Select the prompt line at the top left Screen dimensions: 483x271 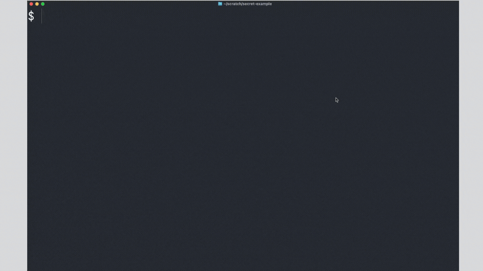pos(35,16)
